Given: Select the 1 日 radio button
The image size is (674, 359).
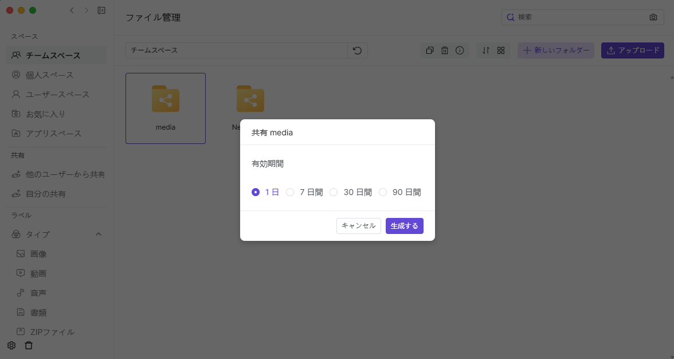Looking at the screenshot, I should (x=256, y=193).
